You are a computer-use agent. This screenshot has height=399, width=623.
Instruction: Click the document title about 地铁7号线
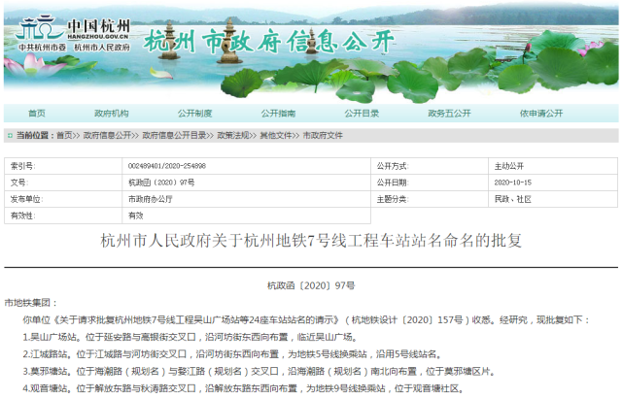(x=311, y=241)
